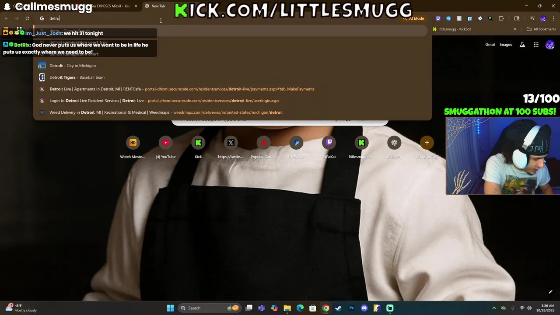The width and height of the screenshot is (560, 315).
Task: Open Search Labs flask icon
Action: pos(522,45)
